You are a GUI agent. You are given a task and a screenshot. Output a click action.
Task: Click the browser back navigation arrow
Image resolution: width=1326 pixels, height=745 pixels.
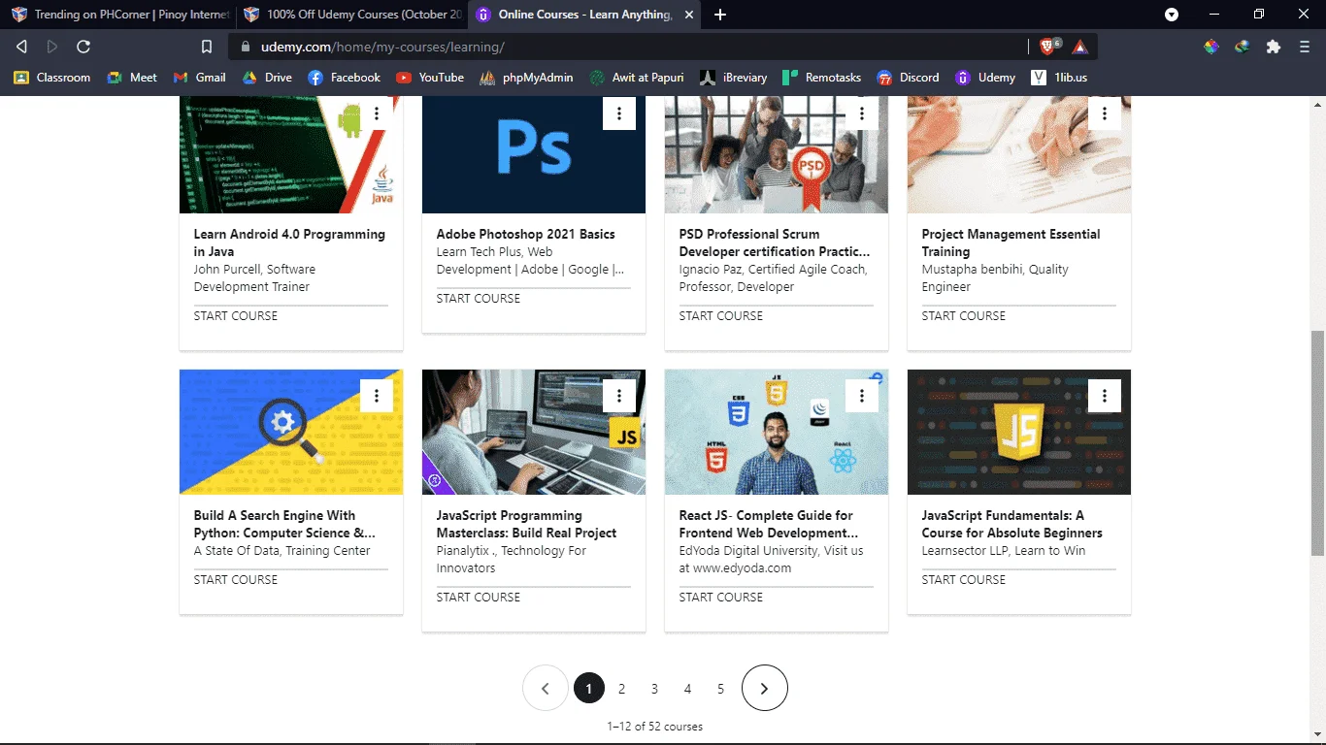tap(21, 47)
